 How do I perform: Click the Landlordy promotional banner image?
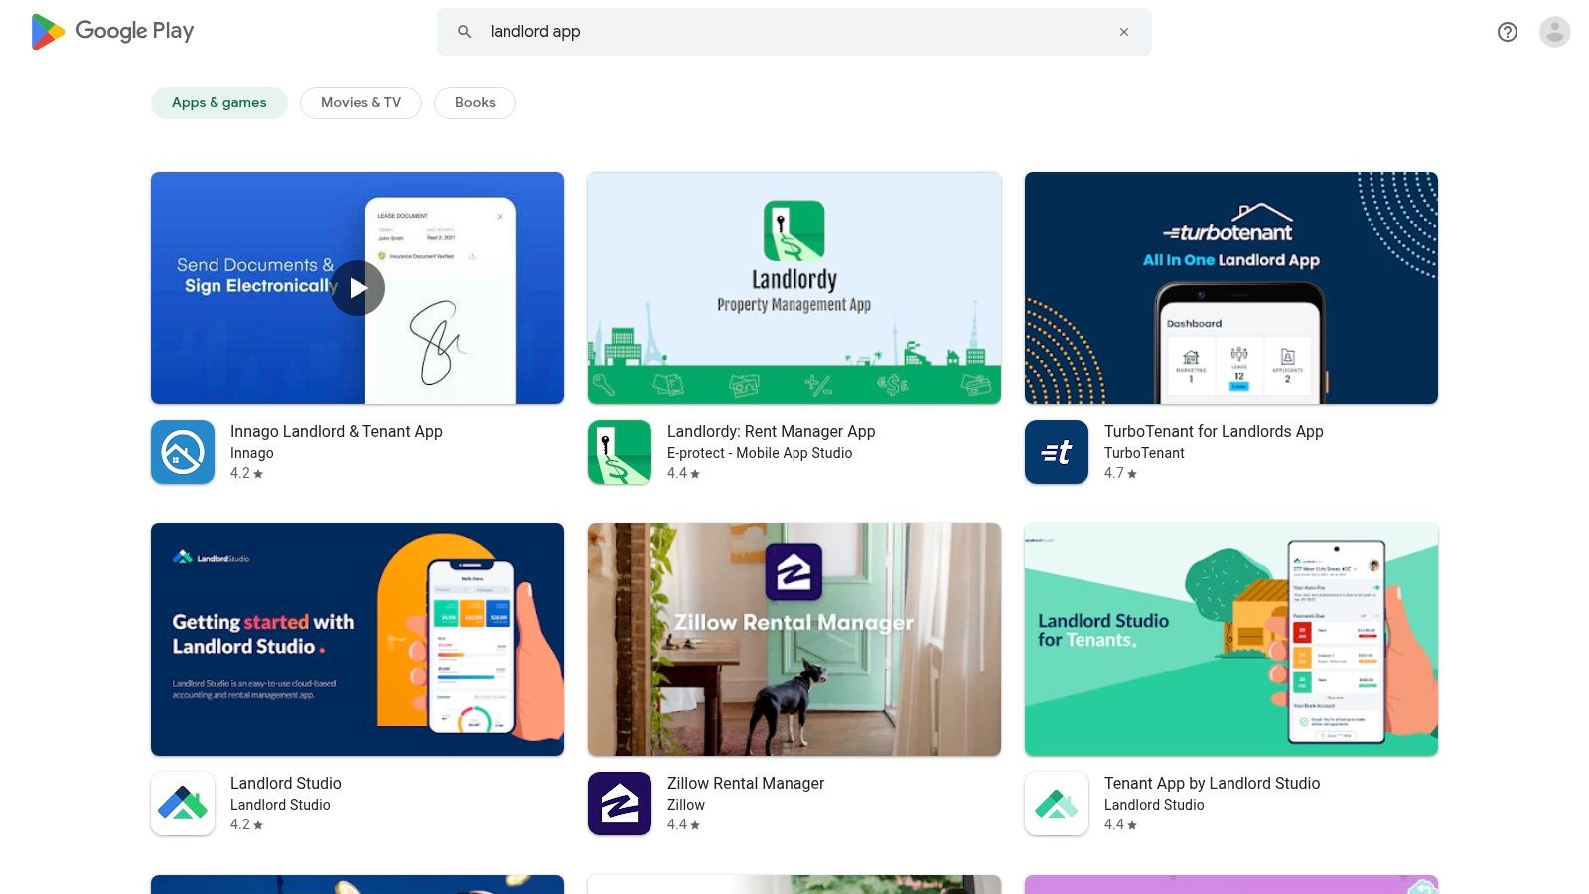click(794, 288)
